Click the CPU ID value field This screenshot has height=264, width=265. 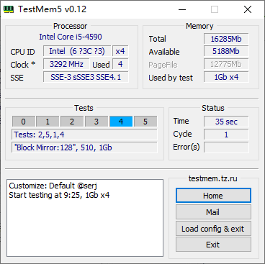click(x=77, y=51)
